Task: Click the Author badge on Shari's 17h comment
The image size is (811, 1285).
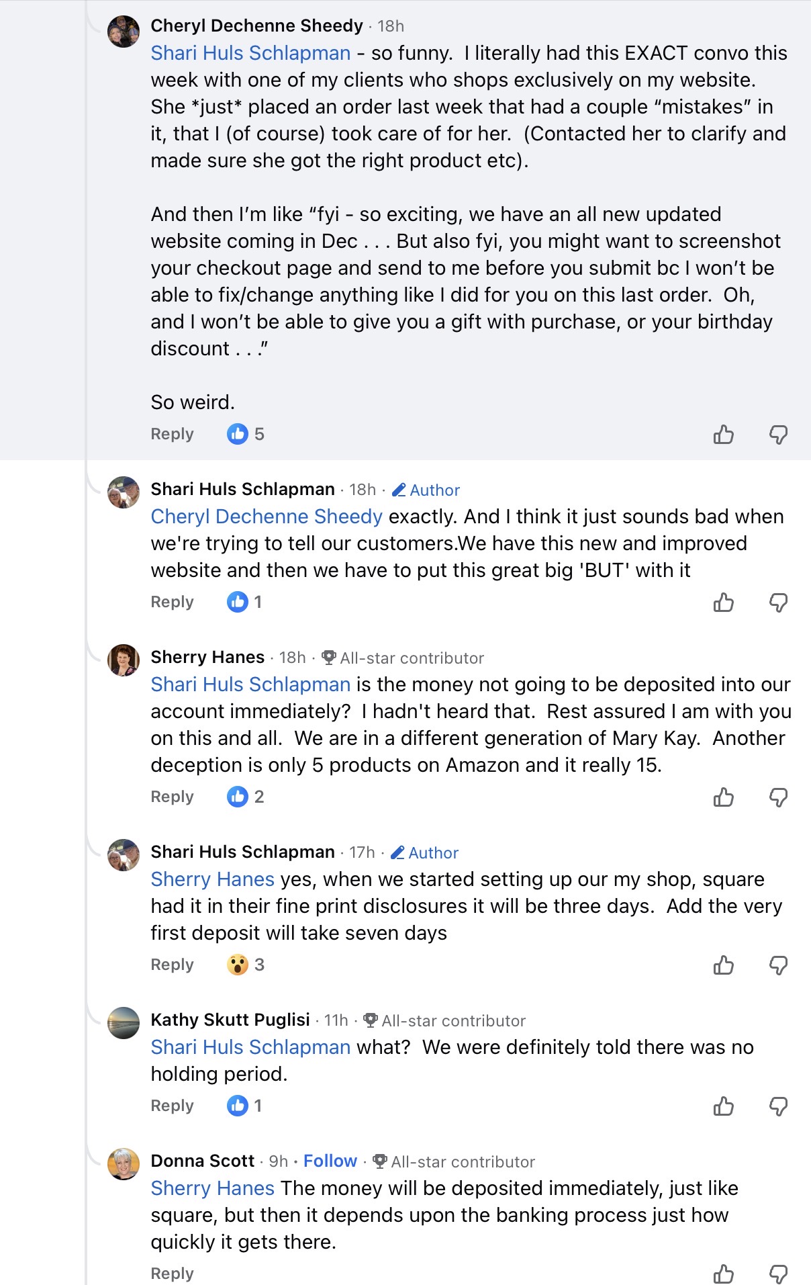Action: tap(425, 852)
